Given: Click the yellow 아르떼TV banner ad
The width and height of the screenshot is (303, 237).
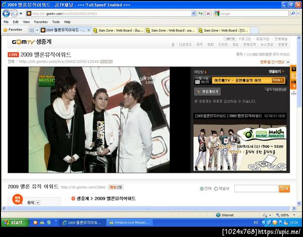Looking at the screenshot, I should click(248, 80).
